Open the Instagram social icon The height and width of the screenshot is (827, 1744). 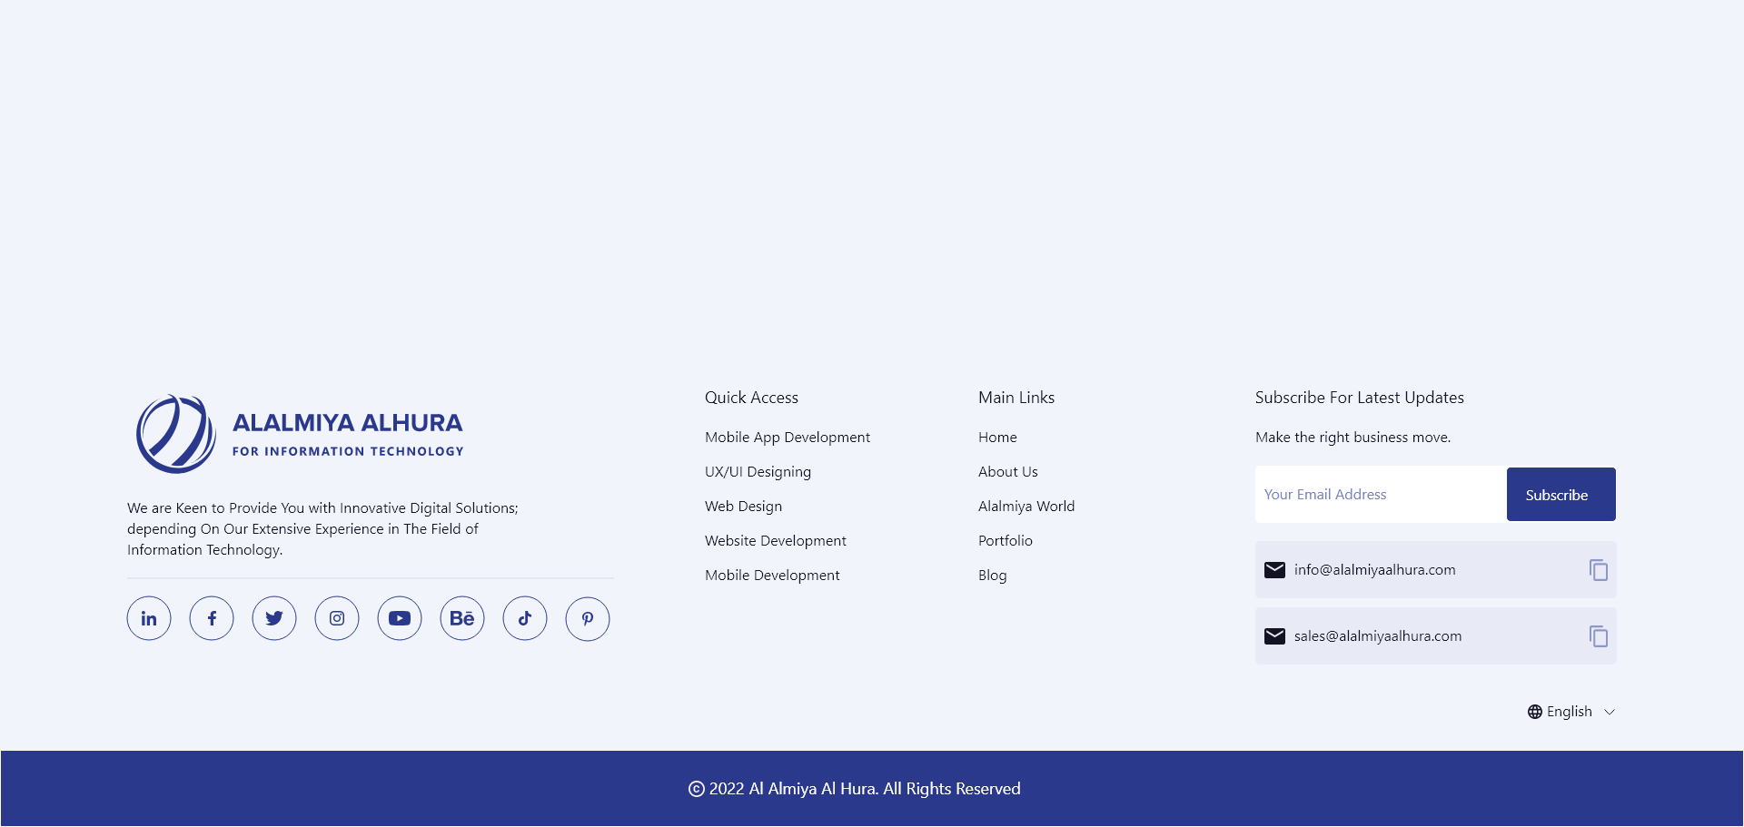(x=337, y=619)
